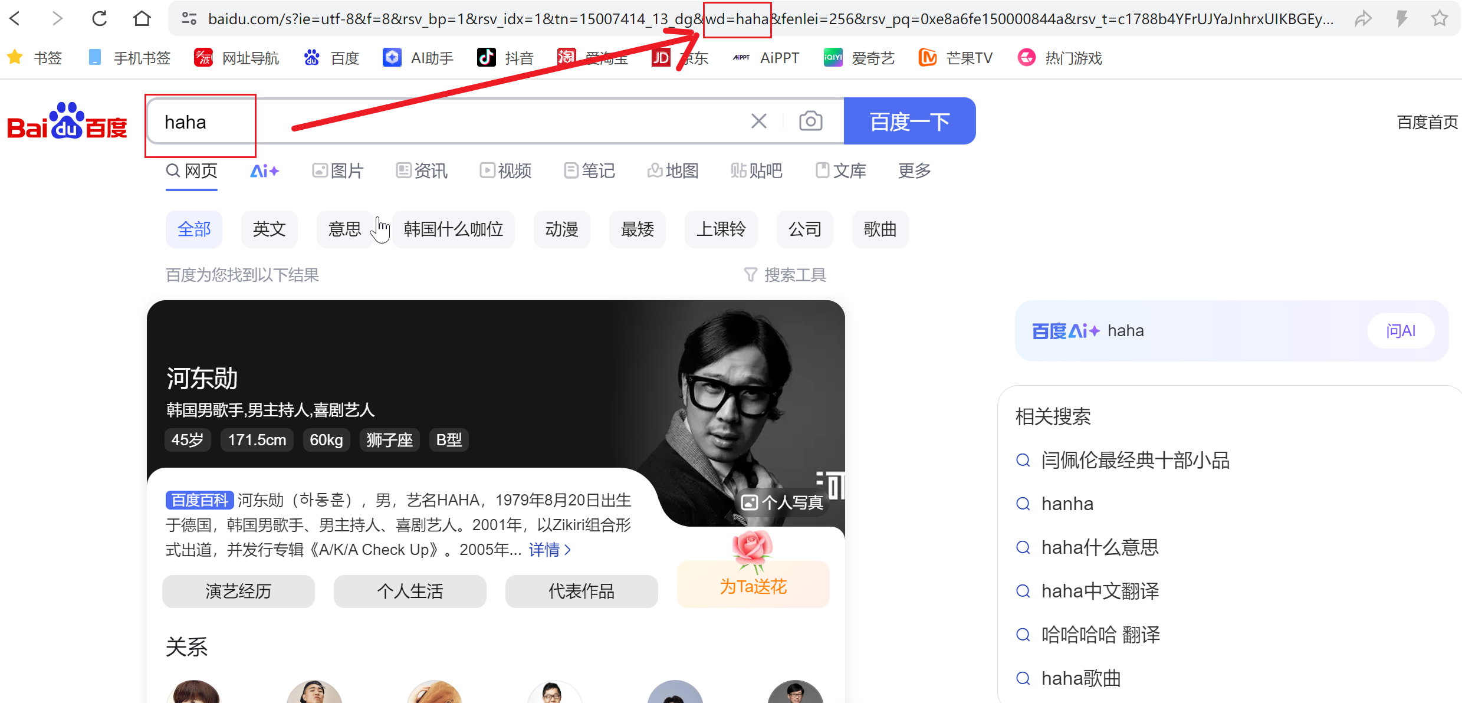Open the 个人写真 photo gallery

(783, 502)
